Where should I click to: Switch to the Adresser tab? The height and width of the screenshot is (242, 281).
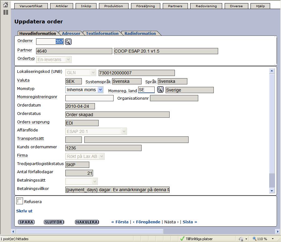pos(71,34)
